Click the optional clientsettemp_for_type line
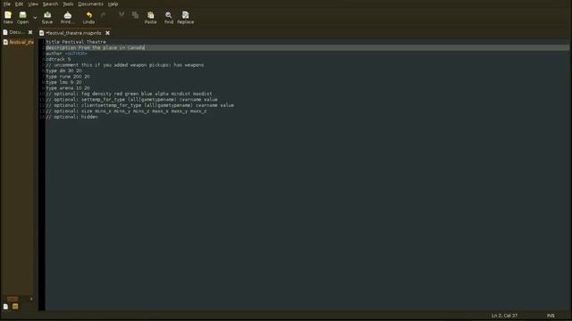 pos(139,105)
